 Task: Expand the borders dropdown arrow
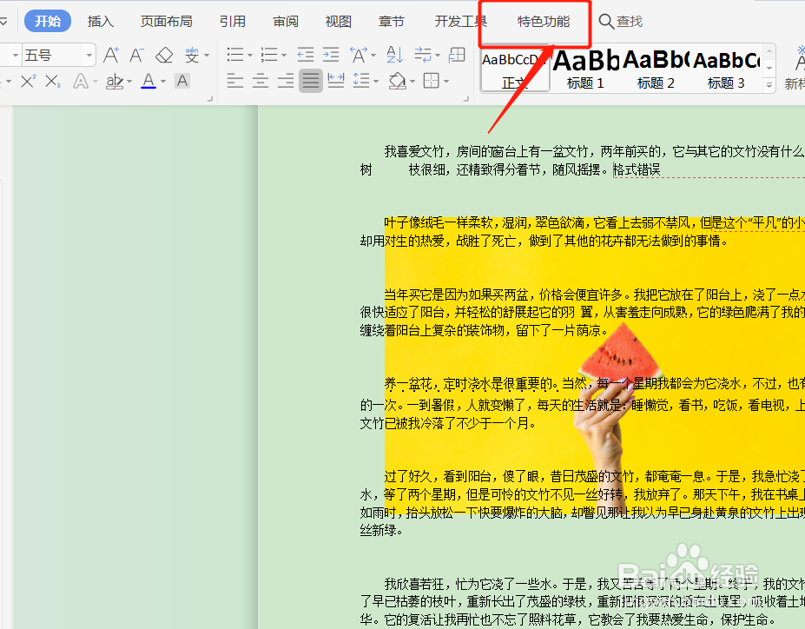pos(446,81)
